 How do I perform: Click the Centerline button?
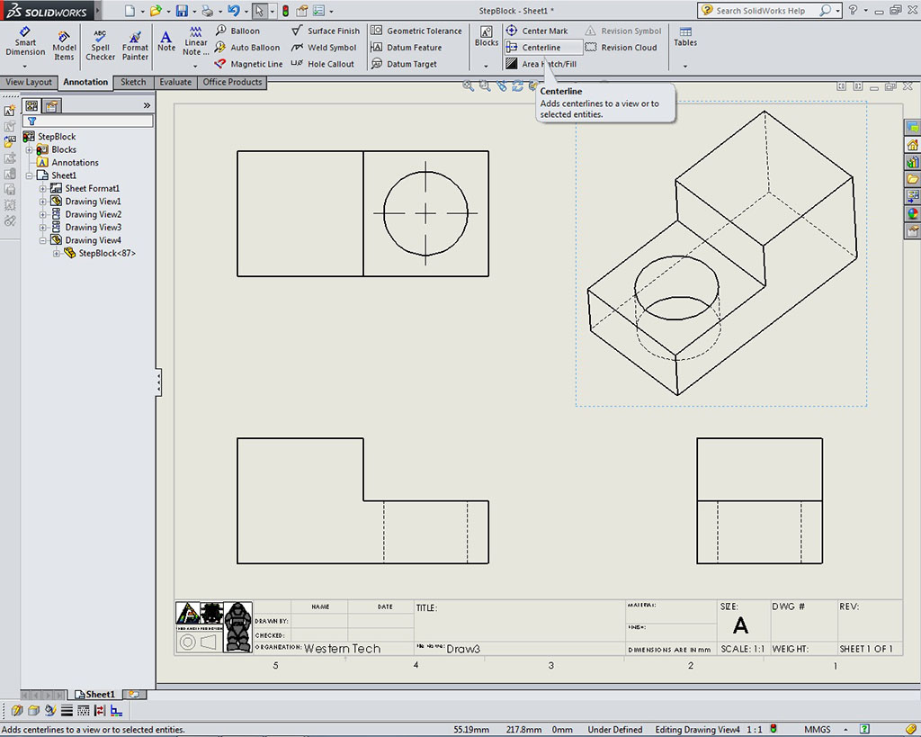click(541, 48)
